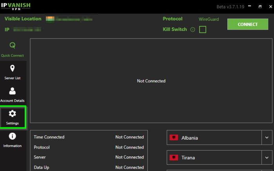
Task: Click the Albania flag icon
Action: (x=174, y=138)
